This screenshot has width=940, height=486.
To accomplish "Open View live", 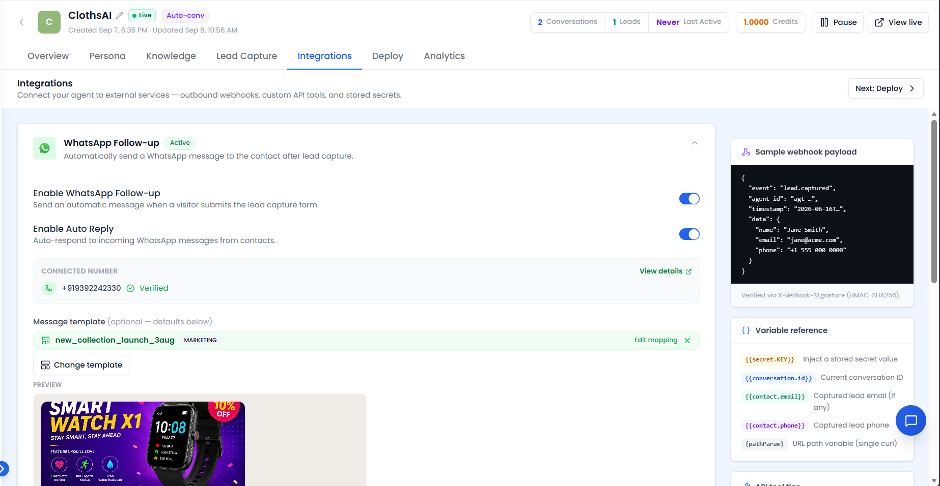I will pyautogui.click(x=898, y=22).
